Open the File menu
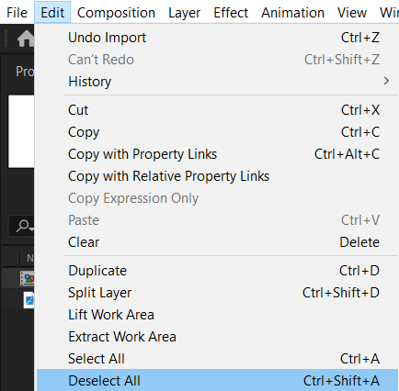The image size is (399, 391). 17,13
